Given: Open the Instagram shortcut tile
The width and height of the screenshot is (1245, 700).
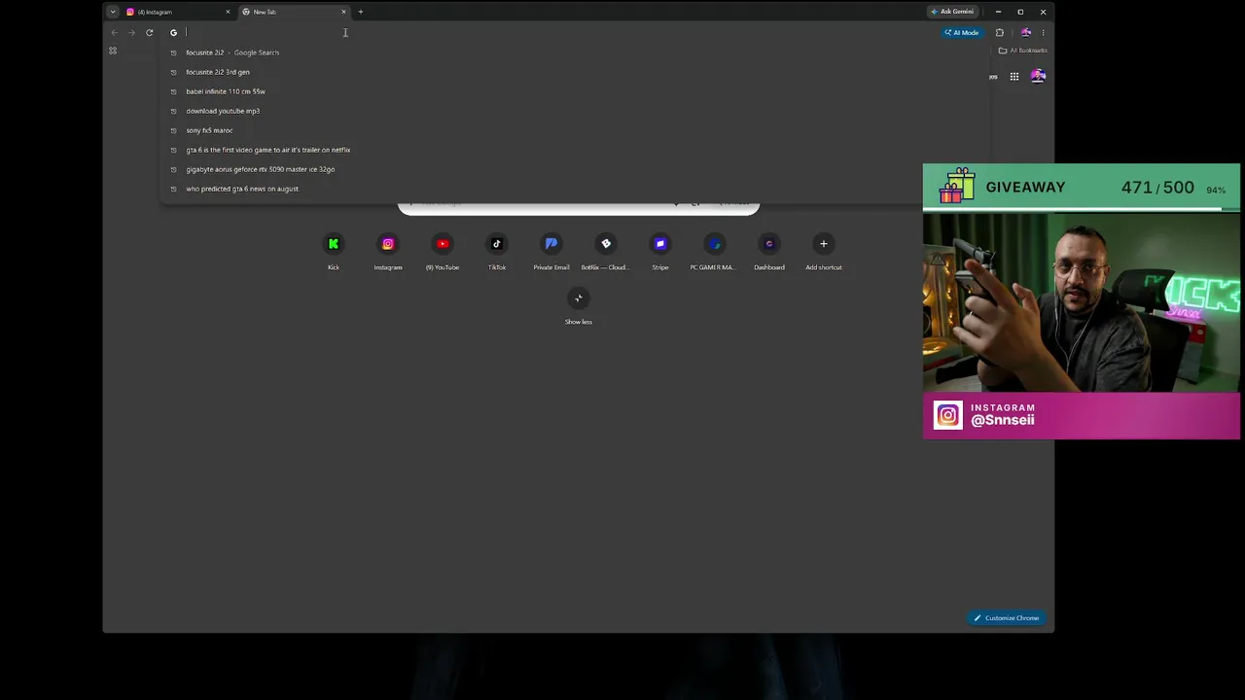Looking at the screenshot, I should 388,251.
